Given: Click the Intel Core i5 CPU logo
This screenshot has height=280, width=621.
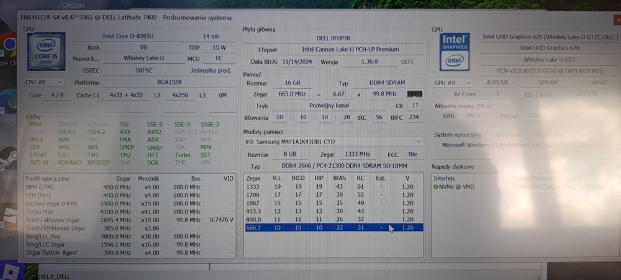Looking at the screenshot, I should coord(46,52).
